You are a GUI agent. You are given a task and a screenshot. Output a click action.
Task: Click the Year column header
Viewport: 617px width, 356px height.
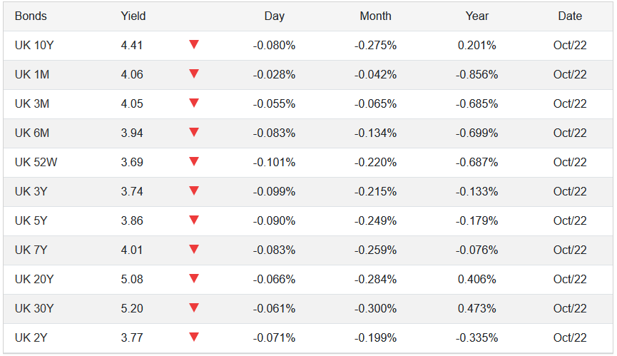pos(477,16)
